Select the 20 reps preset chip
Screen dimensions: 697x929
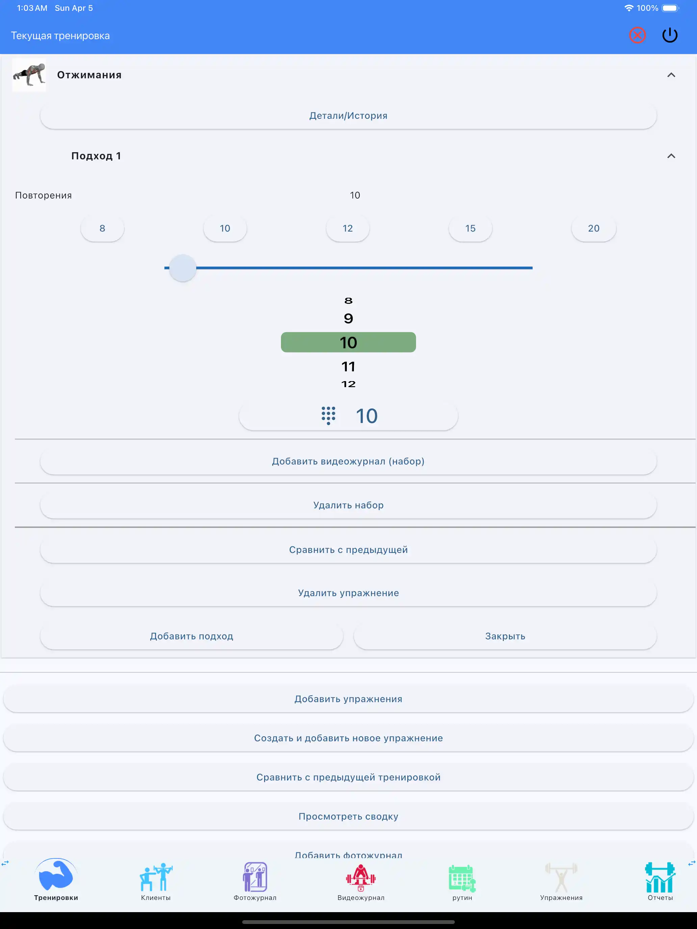[x=593, y=229]
